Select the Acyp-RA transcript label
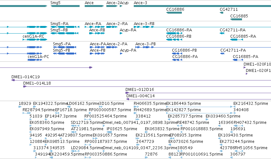Screen dimensions: 271x159 [x=128, y=30]
